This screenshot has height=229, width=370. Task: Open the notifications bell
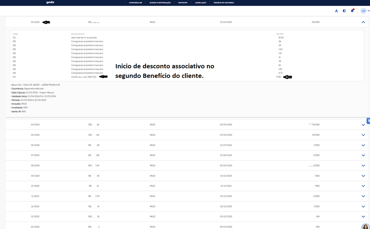point(352,11)
